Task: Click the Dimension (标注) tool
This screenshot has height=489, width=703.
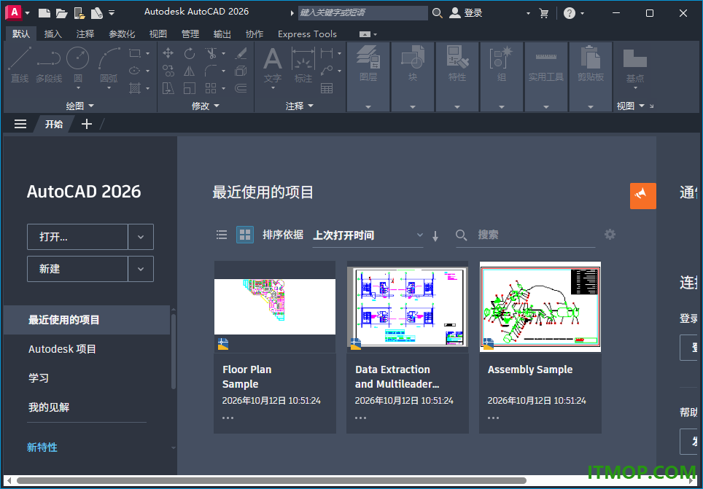Action: point(303,65)
